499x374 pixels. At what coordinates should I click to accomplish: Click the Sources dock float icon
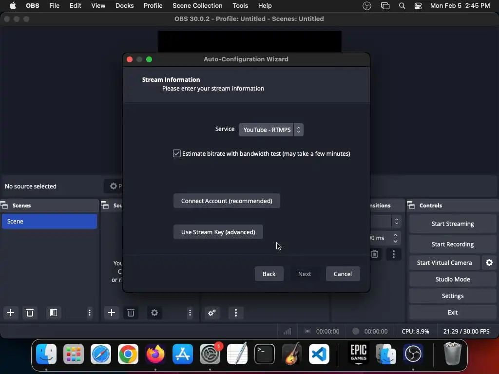[105, 206]
